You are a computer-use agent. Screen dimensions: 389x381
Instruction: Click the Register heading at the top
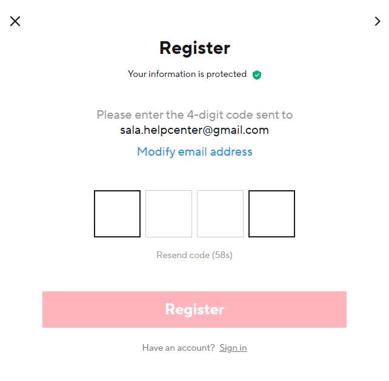point(194,48)
